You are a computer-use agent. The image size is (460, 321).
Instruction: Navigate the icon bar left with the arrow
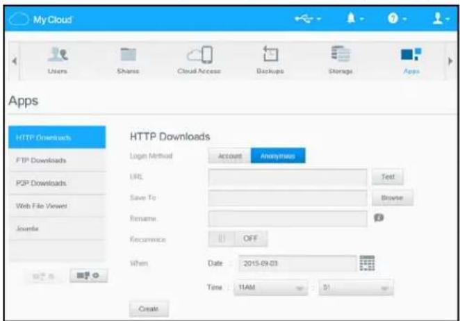14,61
